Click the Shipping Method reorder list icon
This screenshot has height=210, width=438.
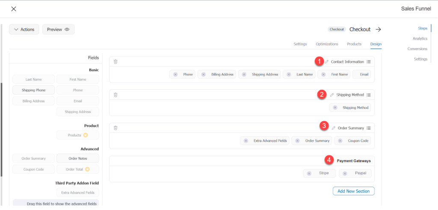coord(368,95)
